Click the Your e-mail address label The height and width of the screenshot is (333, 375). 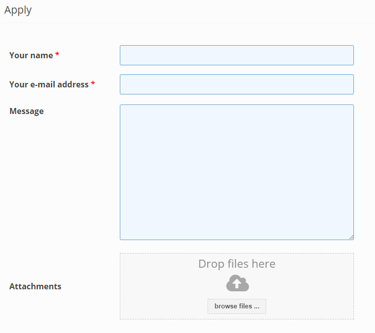click(49, 84)
